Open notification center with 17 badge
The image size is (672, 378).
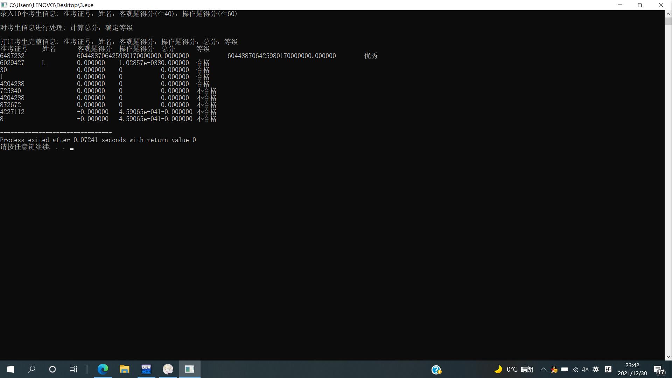[659, 370]
